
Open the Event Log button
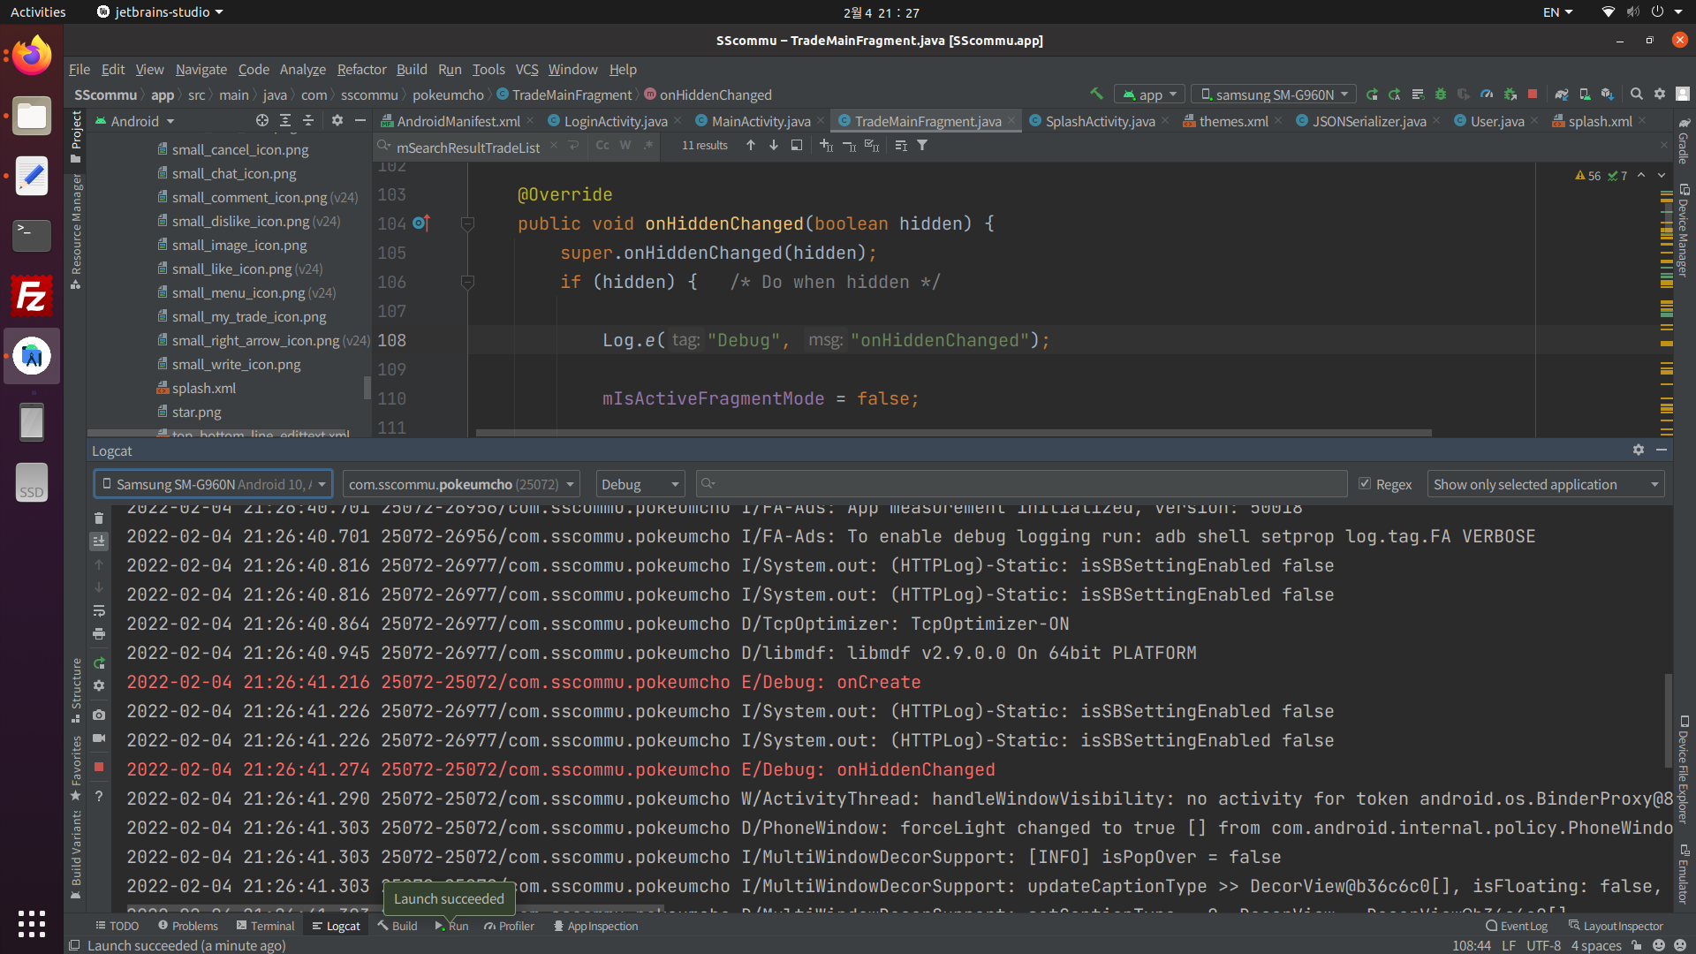point(1517,926)
